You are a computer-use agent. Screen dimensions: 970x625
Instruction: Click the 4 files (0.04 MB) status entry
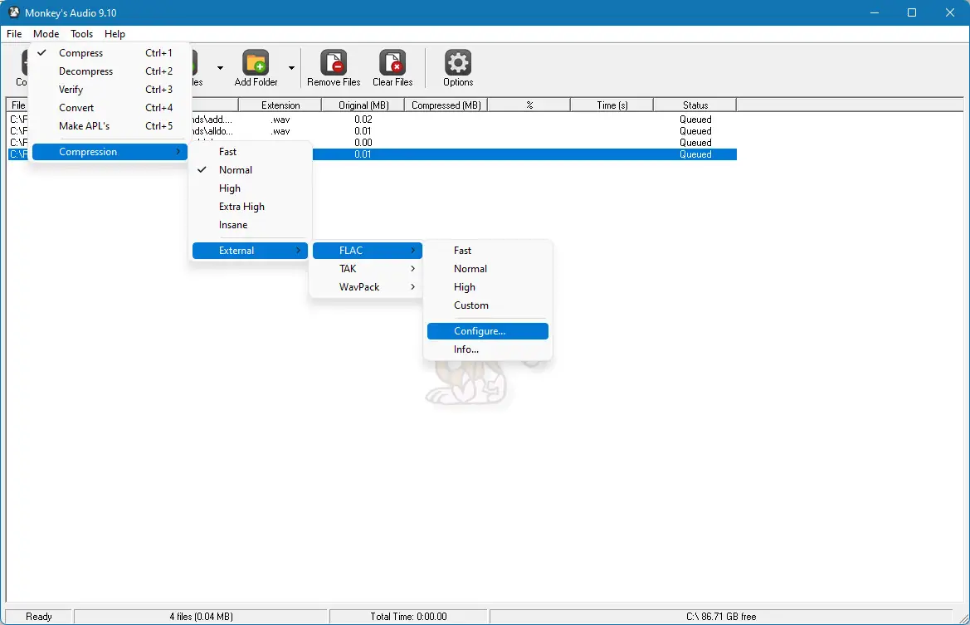coord(201,617)
